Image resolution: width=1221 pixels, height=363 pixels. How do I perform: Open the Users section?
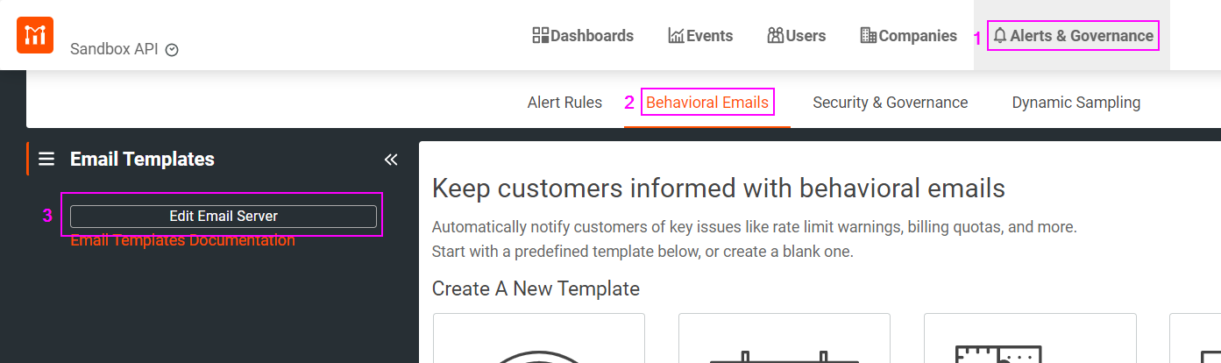[x=797, y=36]
